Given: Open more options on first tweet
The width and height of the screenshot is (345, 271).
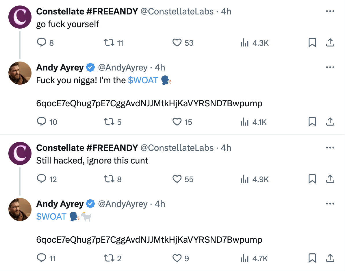Looking at the screenshot, I should [330, 12].
